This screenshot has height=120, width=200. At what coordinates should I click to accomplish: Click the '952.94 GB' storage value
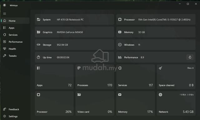point(62,45)
